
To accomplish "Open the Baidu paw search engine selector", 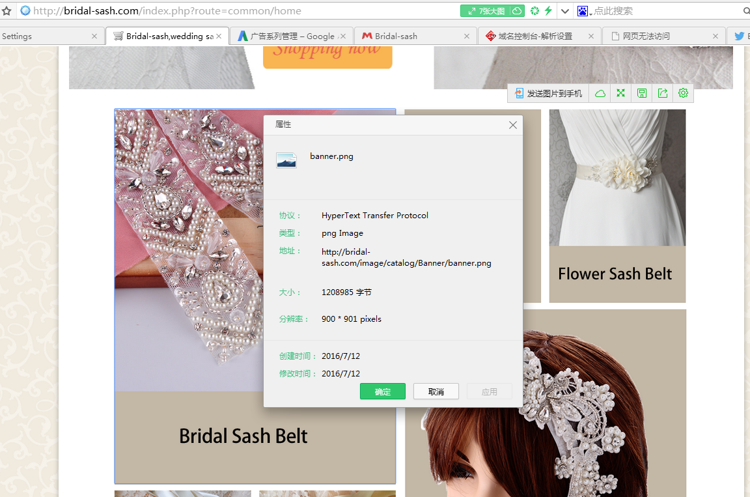I will (x=584, y=11).
